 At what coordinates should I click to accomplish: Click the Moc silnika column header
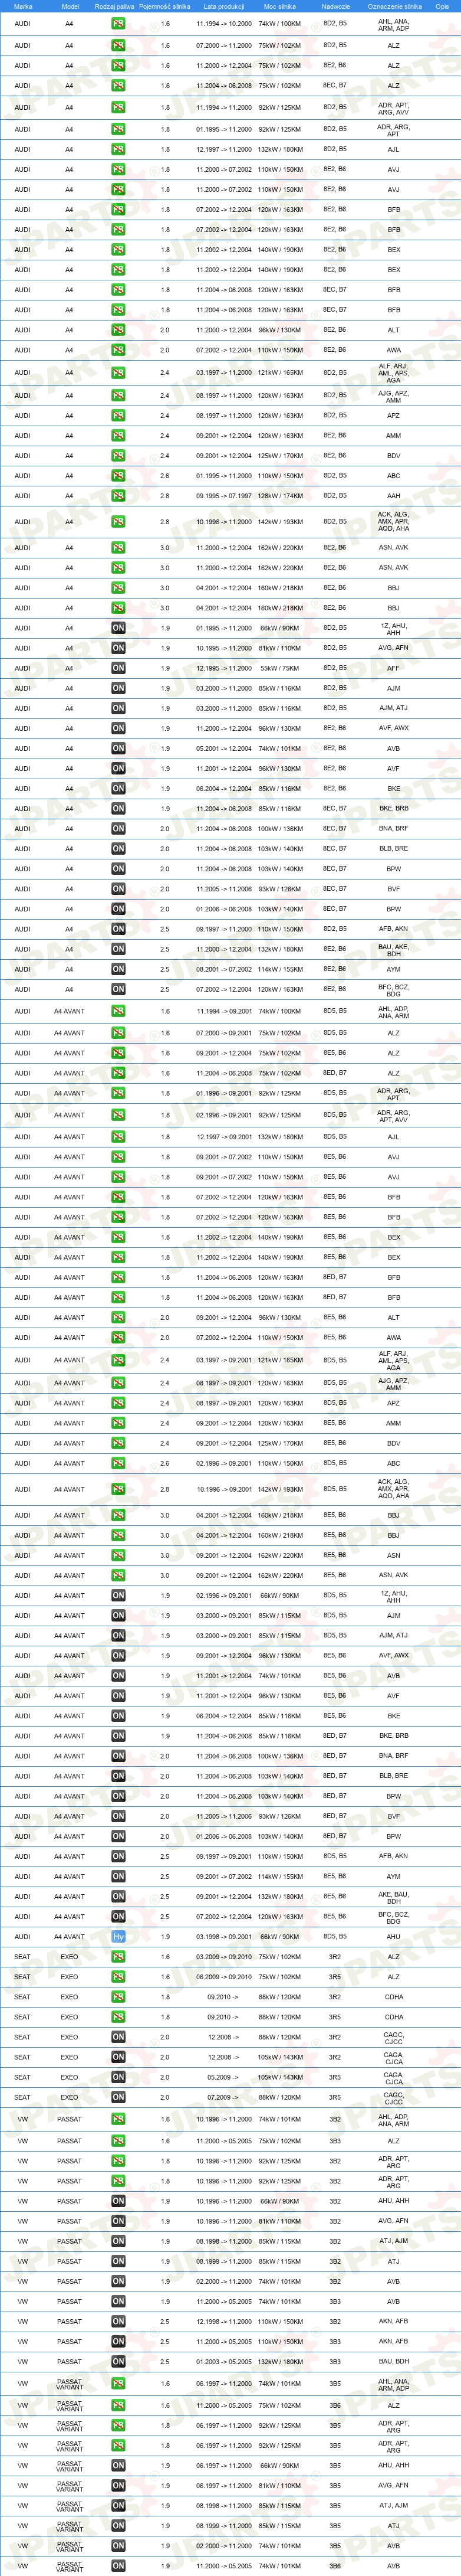279,6
